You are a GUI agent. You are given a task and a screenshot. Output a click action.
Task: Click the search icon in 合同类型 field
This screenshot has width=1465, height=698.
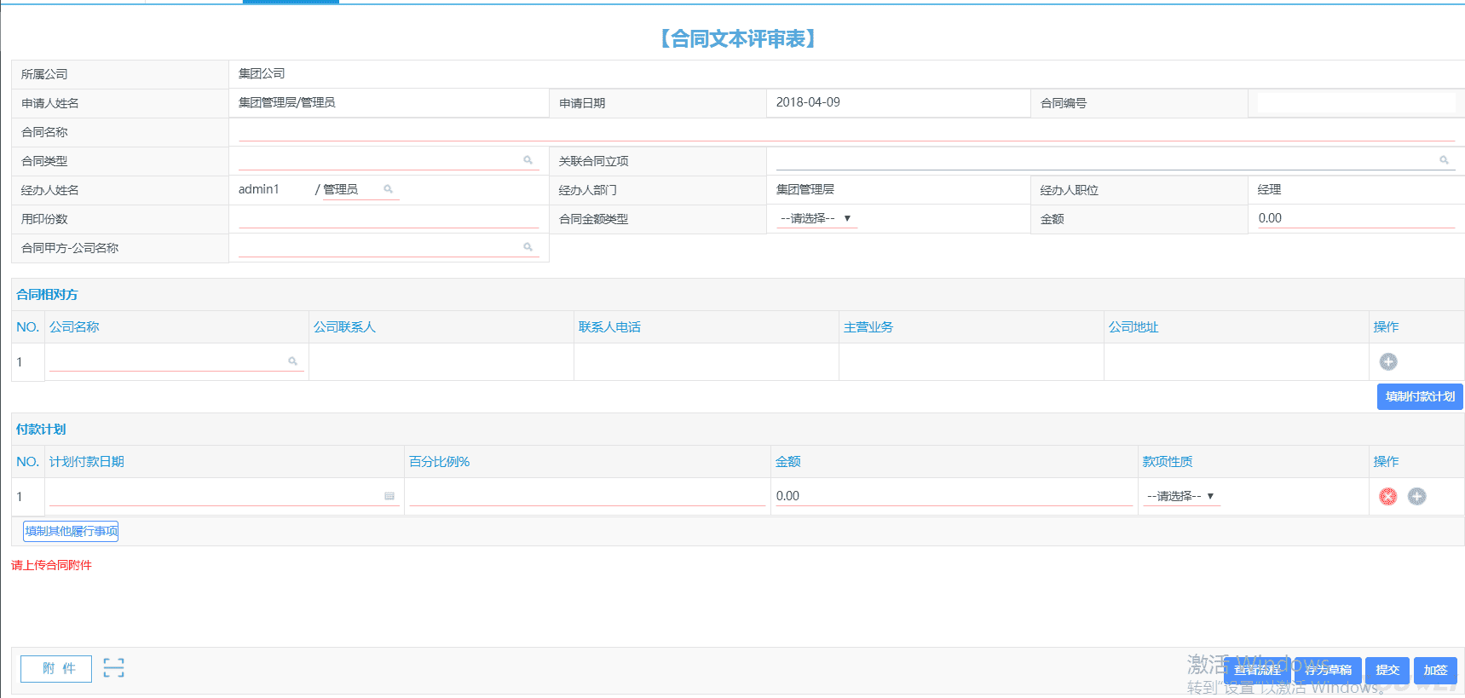tap(528, 160)
